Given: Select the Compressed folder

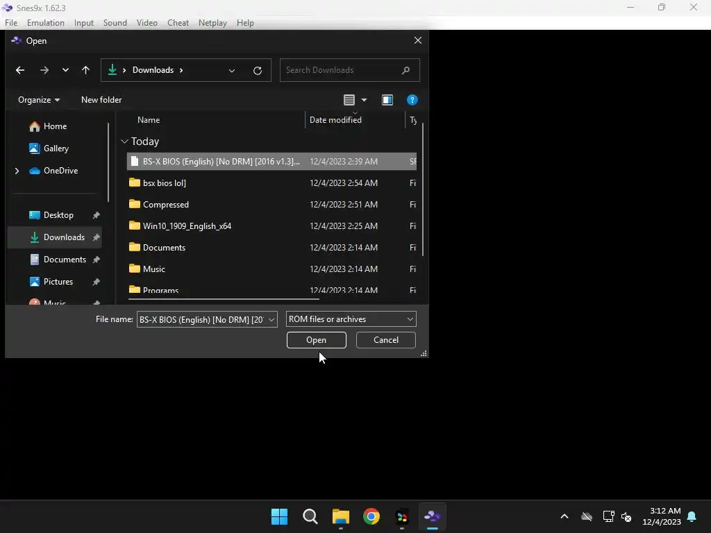Looking at the screenshot, I should pos(271,205).
